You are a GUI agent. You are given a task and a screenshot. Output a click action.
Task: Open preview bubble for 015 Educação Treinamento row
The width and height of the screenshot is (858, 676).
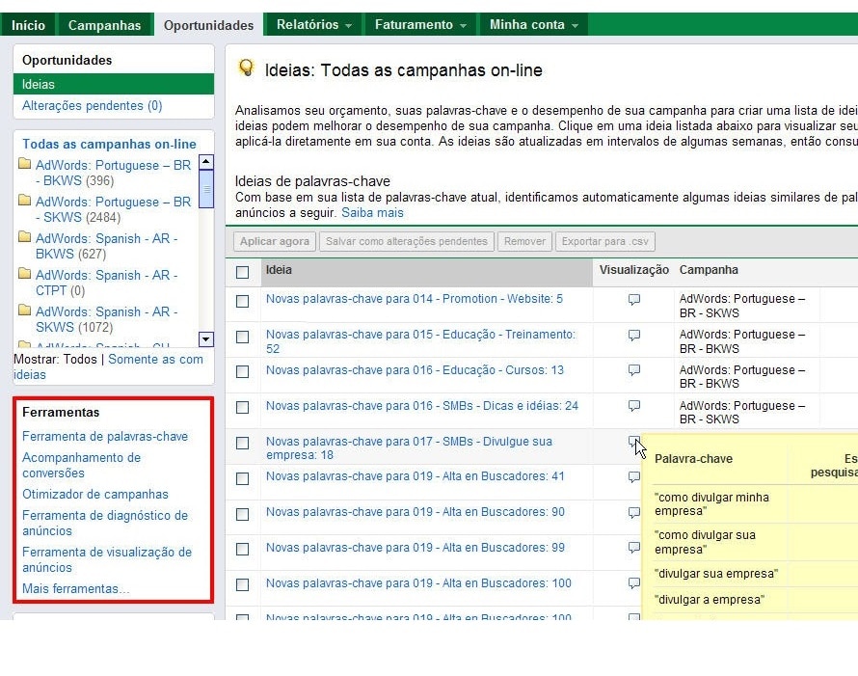tap(634, 336)
